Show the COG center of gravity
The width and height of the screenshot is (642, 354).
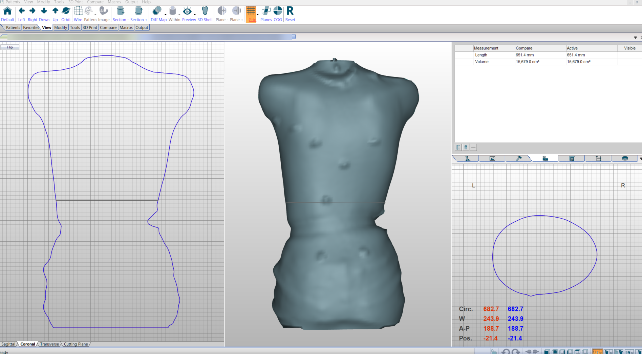pos(278,14)
